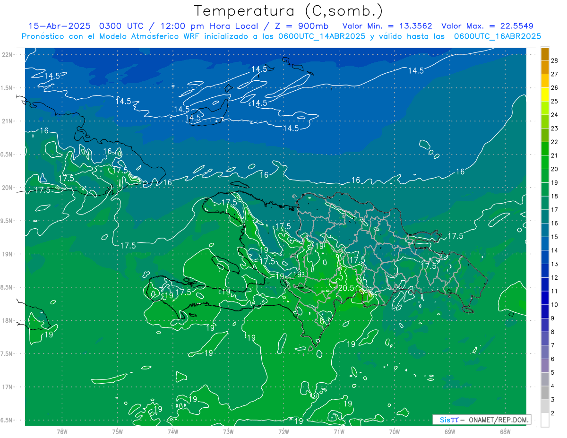Click the "72W" longitude axis label
The image size is (567, 438).
pyautogui.click(x=283, y=432)
